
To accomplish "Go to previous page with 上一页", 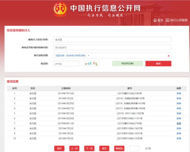I will click(74, 148).
